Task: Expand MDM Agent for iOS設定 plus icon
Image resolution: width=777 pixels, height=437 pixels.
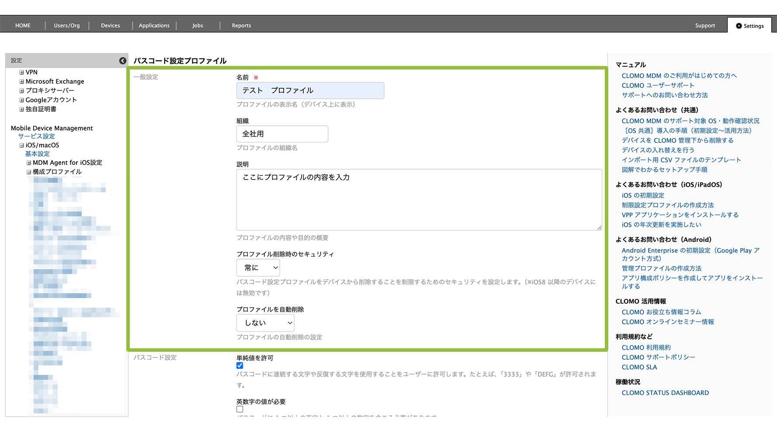Action: pyautogui.click(x=29, y=163)
